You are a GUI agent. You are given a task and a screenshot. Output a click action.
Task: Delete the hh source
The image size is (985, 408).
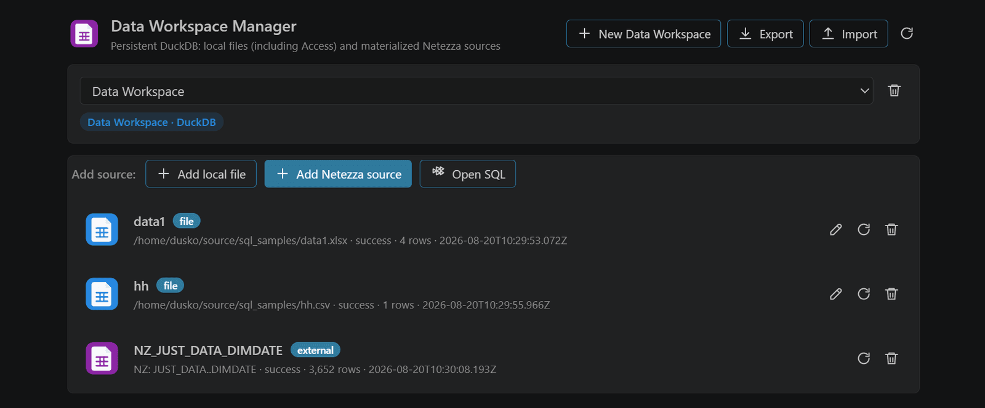point(891,294)
